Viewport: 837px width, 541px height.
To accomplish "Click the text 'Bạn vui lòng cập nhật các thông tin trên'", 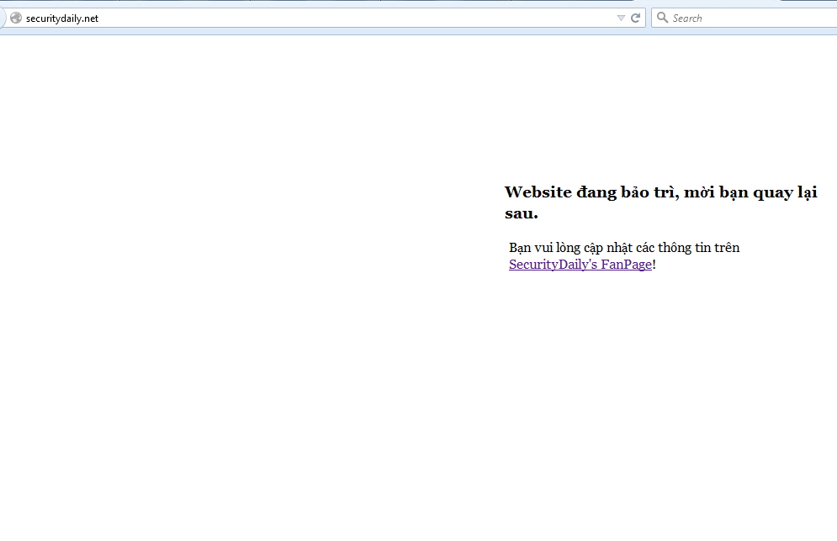I will [x=624, y=248].
